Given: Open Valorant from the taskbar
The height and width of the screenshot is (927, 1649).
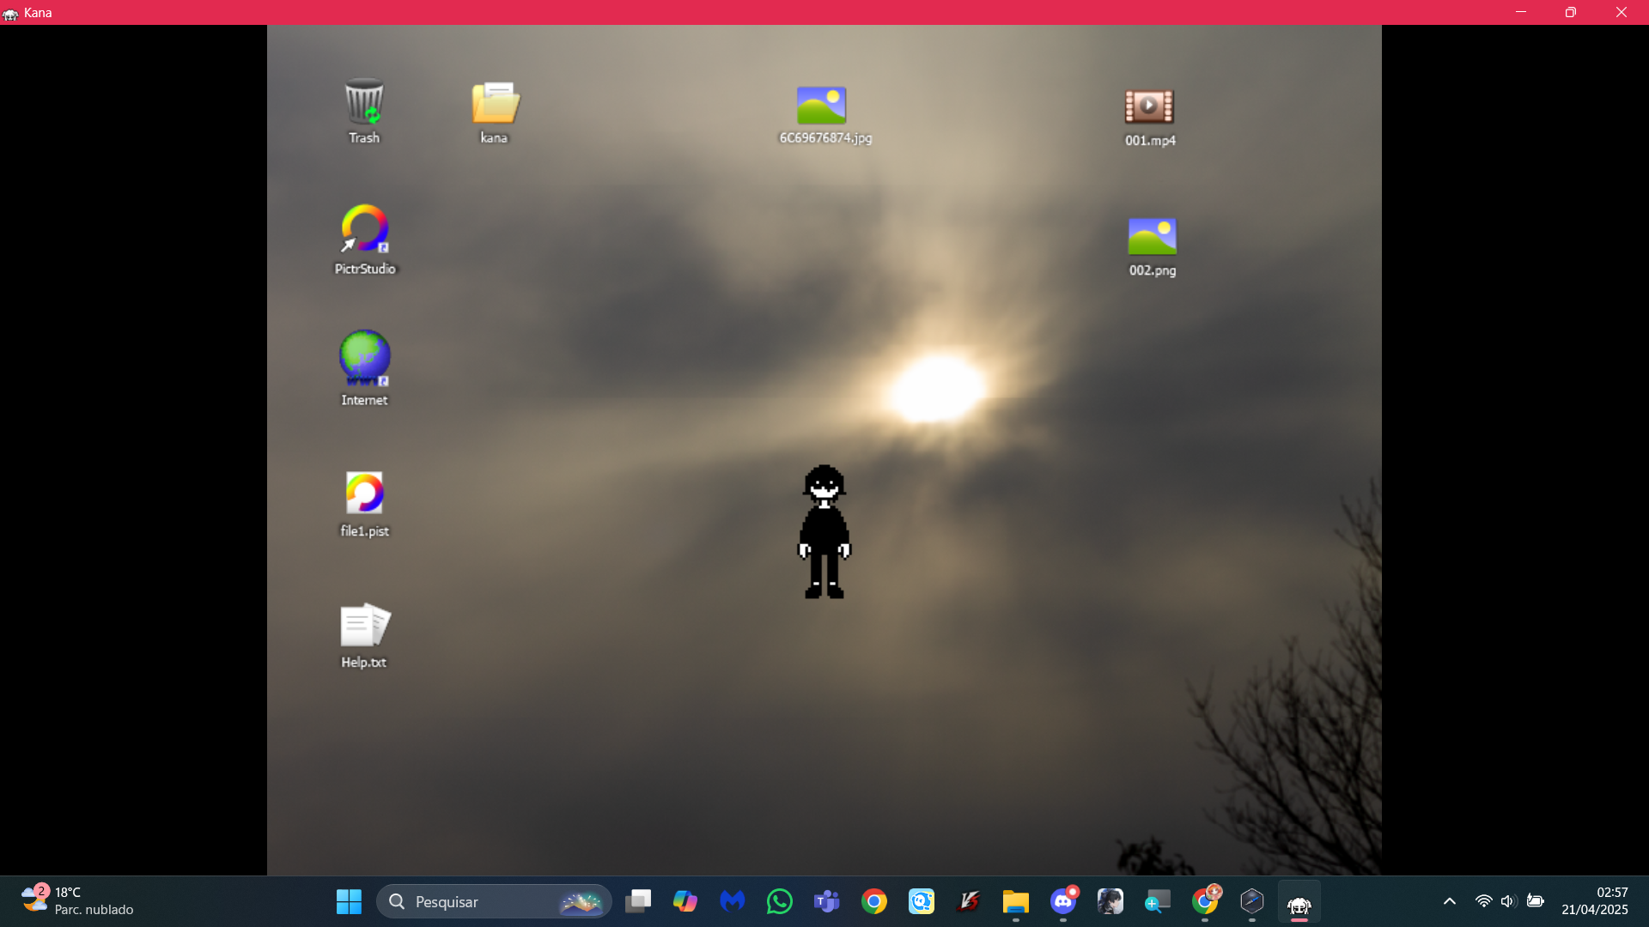Looking at the screenshot, I should pyautogui.click(x=969, y=901).
